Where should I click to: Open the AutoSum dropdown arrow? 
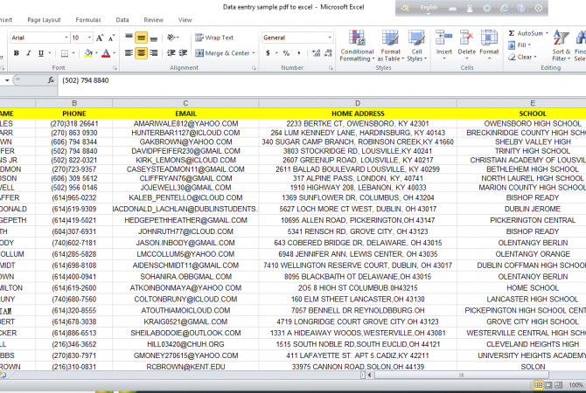tap(548, 33)
